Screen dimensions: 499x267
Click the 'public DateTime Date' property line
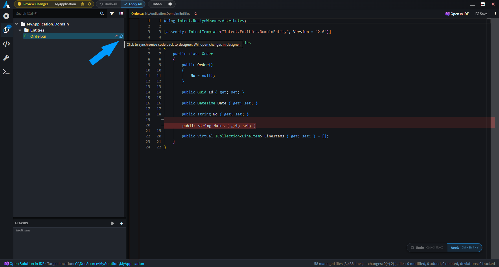pos(220,103)
